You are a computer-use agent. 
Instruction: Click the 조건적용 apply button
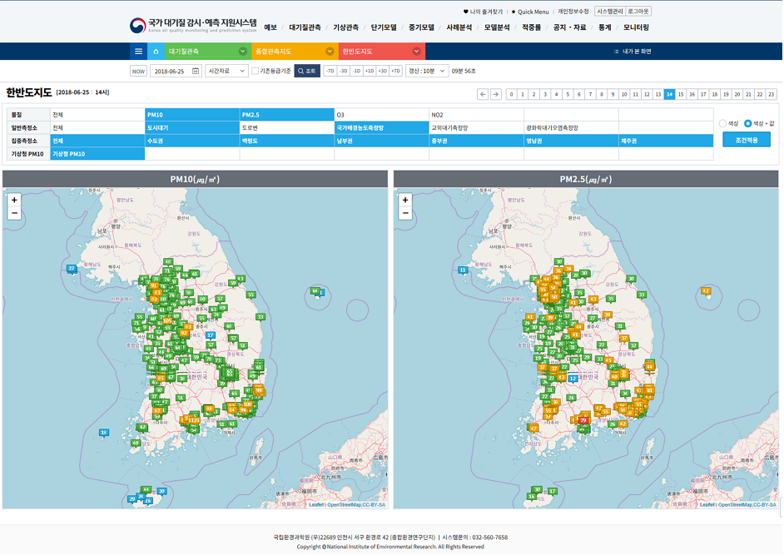pyautogui.click(x=747, y=140)
